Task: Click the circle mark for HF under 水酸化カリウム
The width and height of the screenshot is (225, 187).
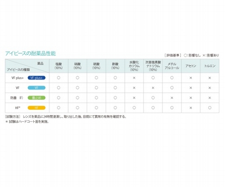Action: 134,108
